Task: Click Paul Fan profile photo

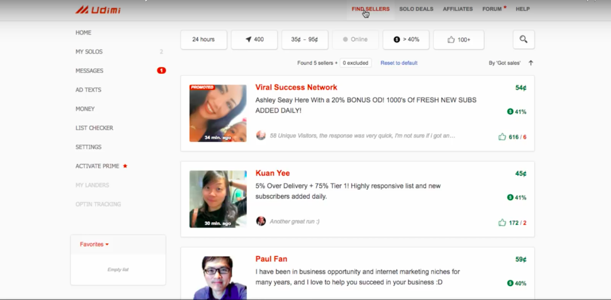Action: click(x=218, y=278)
